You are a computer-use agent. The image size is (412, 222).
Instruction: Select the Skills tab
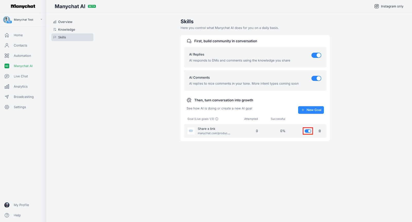coord(62,37)
